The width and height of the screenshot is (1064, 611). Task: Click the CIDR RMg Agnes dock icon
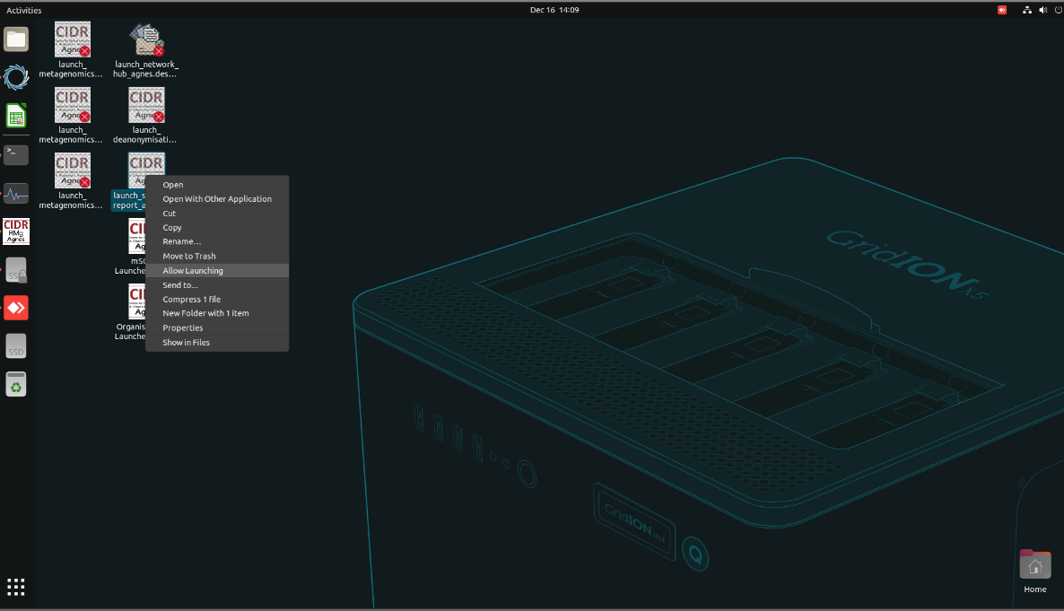coord(16,231)
